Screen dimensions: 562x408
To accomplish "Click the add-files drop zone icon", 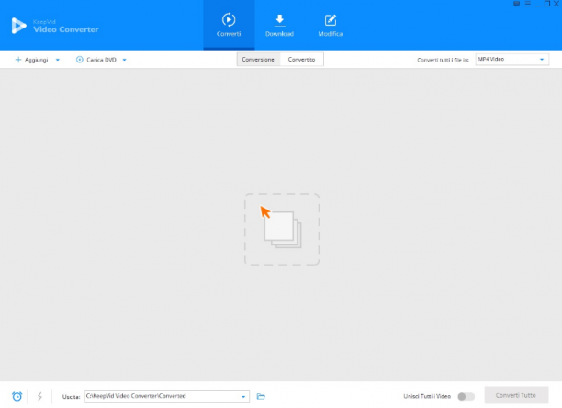I will click(282, 230).
